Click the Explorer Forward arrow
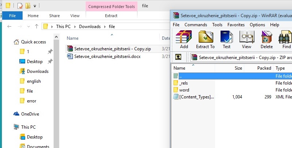The image size is (292, 148). [20, 27]
